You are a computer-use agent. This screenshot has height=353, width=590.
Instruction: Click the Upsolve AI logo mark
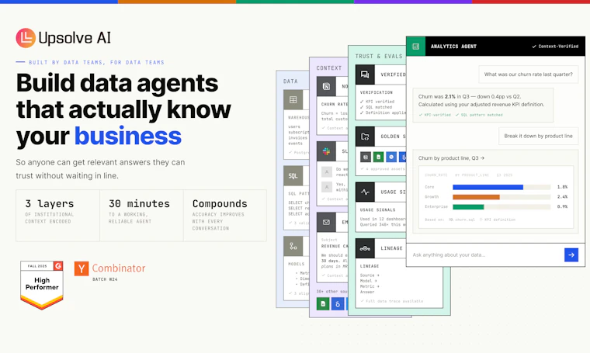click(26, 37)
